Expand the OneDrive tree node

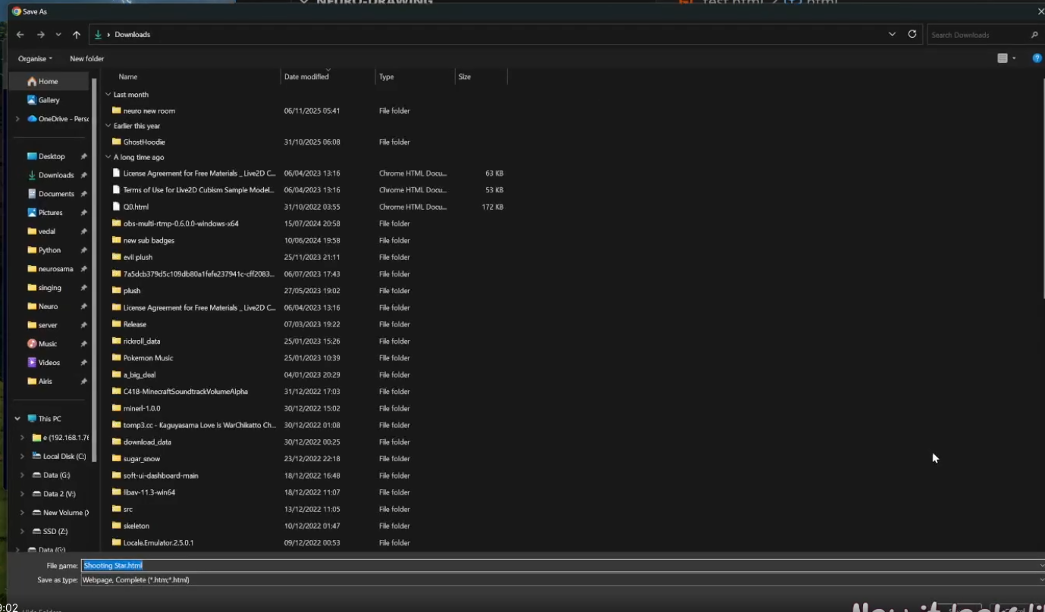click(17, 119)
